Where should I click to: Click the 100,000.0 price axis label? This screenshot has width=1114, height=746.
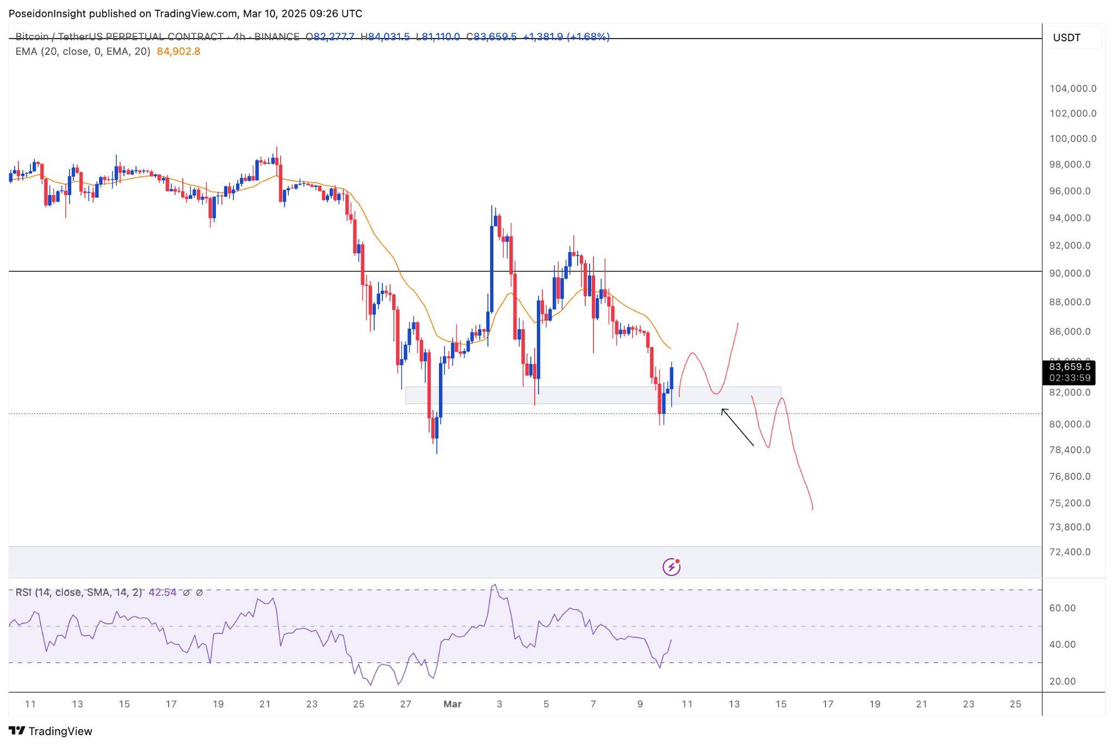pos(1073,139)
